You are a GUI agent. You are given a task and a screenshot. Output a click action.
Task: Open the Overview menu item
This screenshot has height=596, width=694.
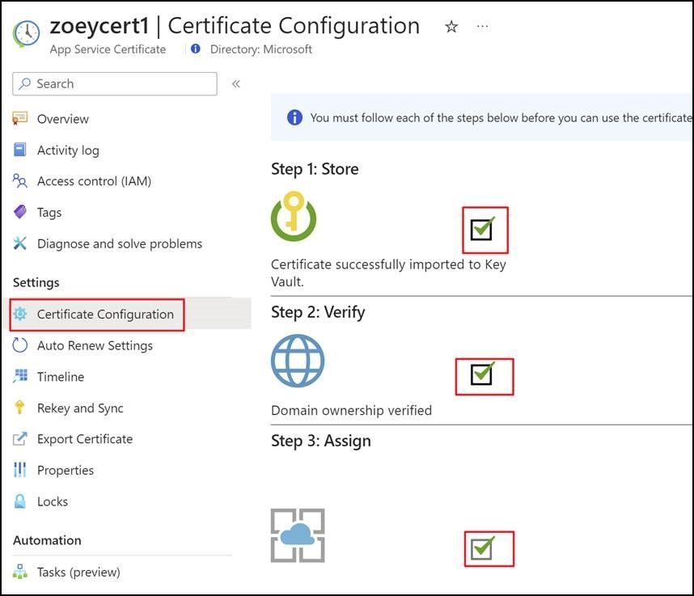pos(63,119)
